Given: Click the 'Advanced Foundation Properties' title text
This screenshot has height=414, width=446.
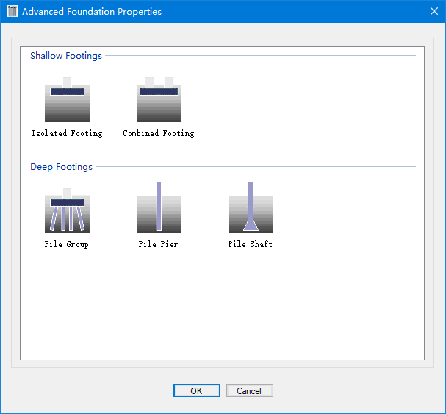Looking at the screenshot, I should (92, 12).
